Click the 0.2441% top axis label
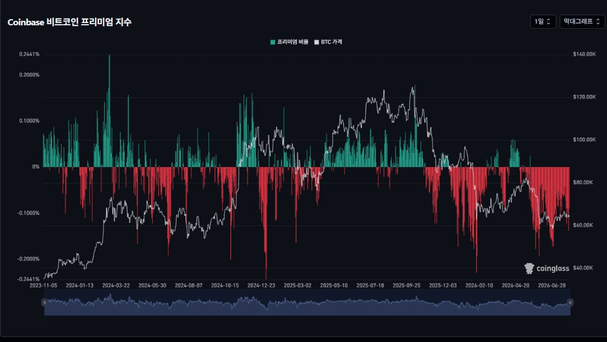 click(29, 54)
